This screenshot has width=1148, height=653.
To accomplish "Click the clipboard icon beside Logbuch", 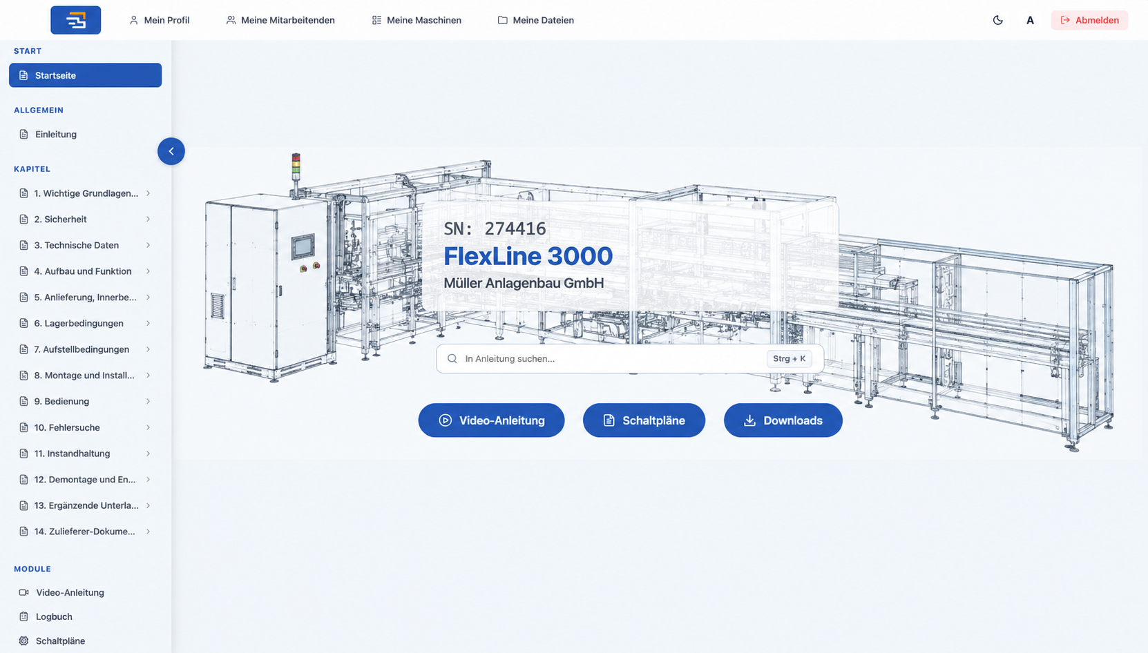I will coord(23,616).
